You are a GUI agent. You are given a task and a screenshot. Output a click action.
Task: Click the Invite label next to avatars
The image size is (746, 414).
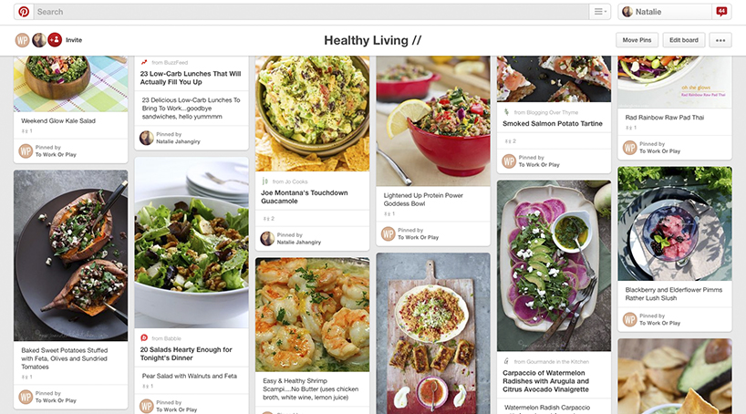click(74, 40)
